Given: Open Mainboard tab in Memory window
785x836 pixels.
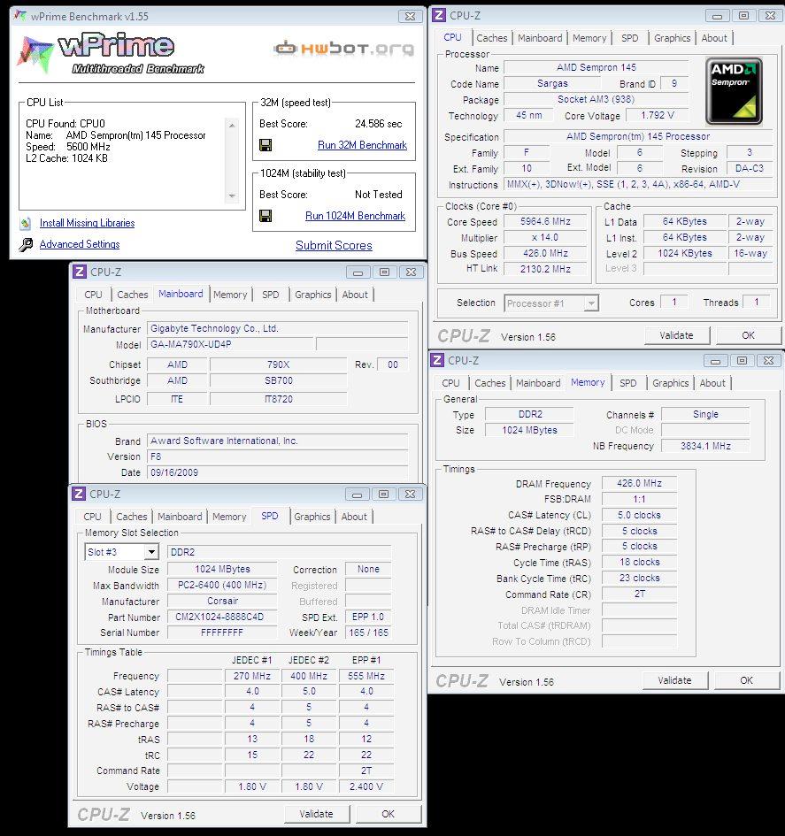Looking at the screenshot, I should pyautogui.click(x=538, y=383).
